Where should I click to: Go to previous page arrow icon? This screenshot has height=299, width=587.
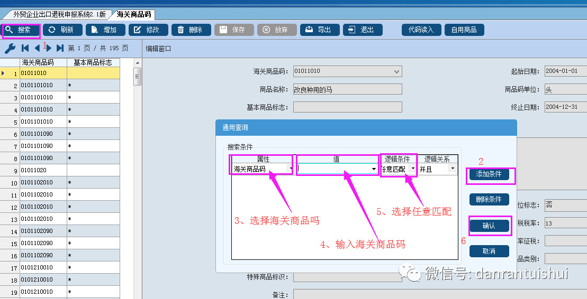point(37,48)
